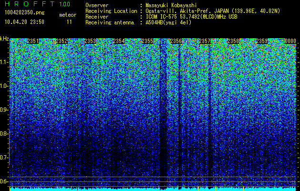Click the 0.9 frequency axis label
The width and height of the screenshot is (300, 191).
4,110
